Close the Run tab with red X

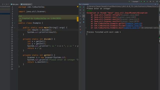(x=80, y=29)
